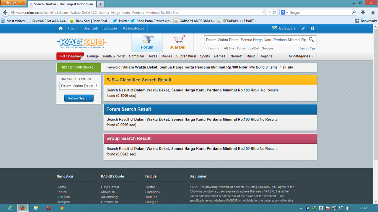
Task: Click the Bookmarks star button
Action: tap(366, 21)
